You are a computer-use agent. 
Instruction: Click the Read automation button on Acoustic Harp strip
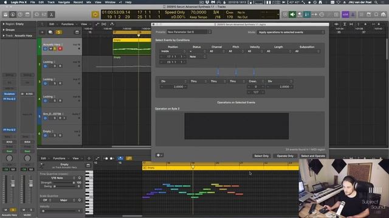coord(9,151)
